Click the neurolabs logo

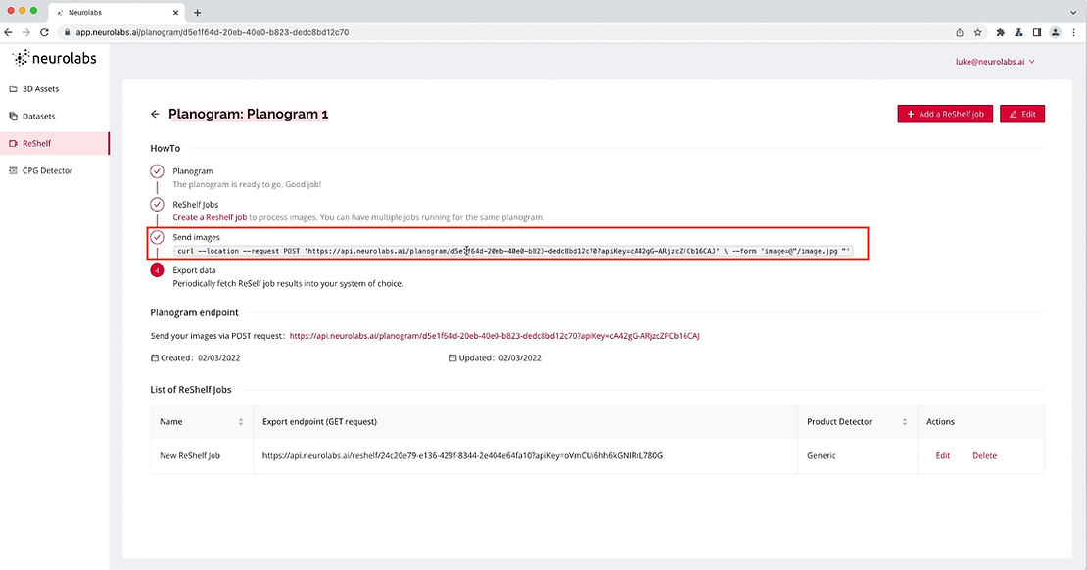pyautogui.click(x=55, y=58)
